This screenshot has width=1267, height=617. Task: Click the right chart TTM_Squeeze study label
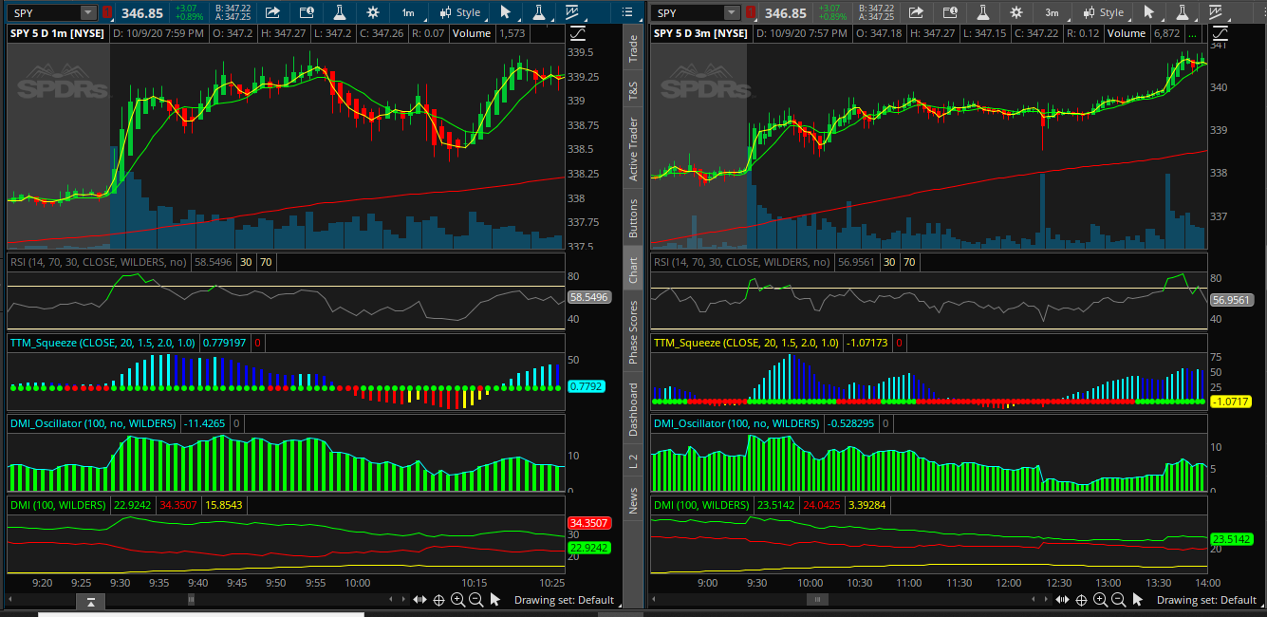[x=746, y=343]
